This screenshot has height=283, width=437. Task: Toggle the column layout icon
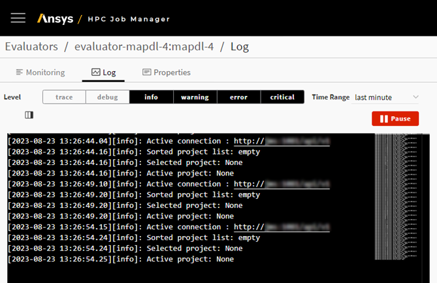pyautogui.click(x=29, y=115)
